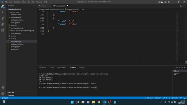The height and width of the screenshot is (105, 187).
Task: Click the split editor right icon
Action: point(181,6)
